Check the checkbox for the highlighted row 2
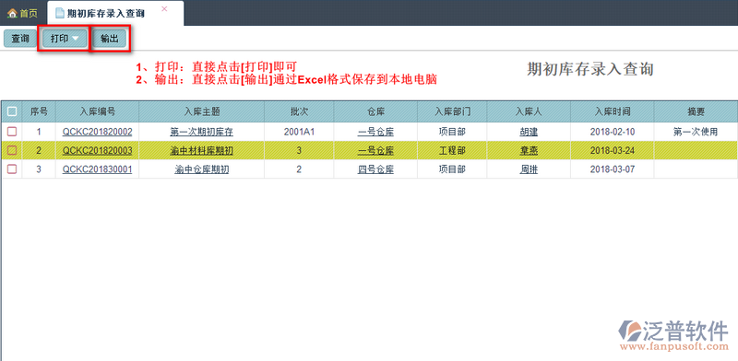Screen dimensions: 738x361 coord(12,150)
